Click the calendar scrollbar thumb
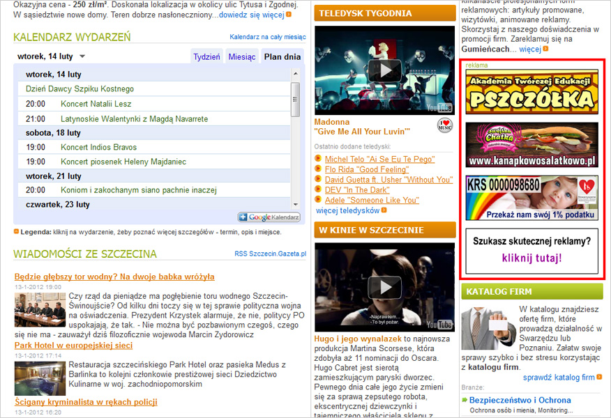The width and height of the screenshot is (611, 418). pos(295,100)
